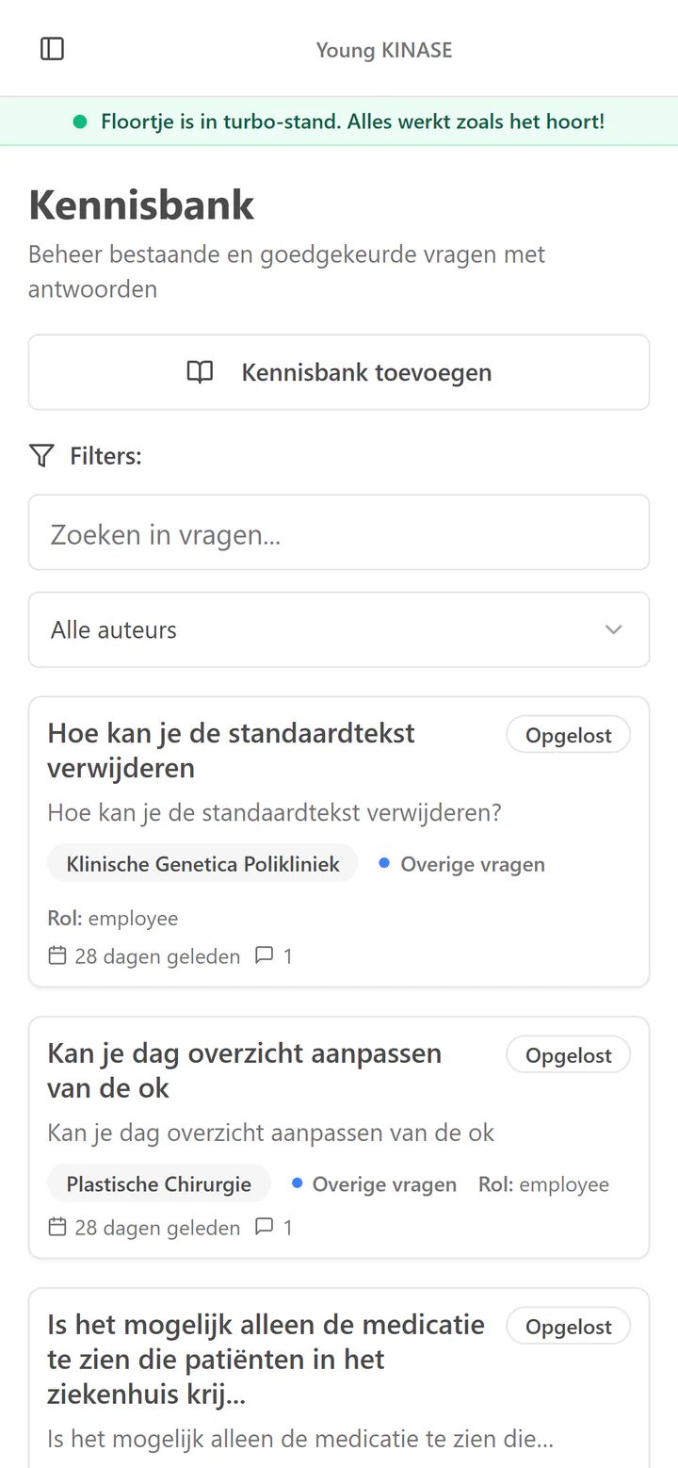Click '28 dagen geleden' in dag overzicht card

[x=157, y=1228]
